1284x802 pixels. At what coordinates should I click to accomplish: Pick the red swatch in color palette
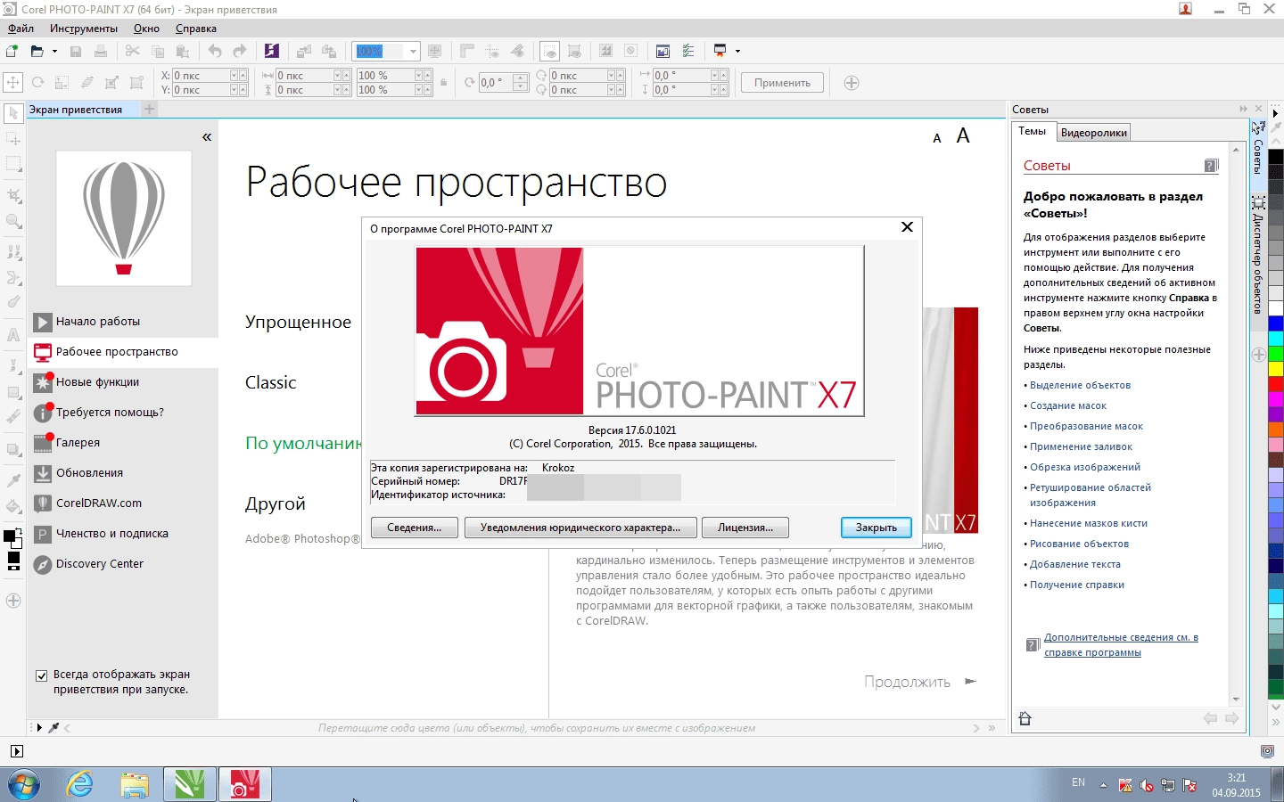point(1276,383)
